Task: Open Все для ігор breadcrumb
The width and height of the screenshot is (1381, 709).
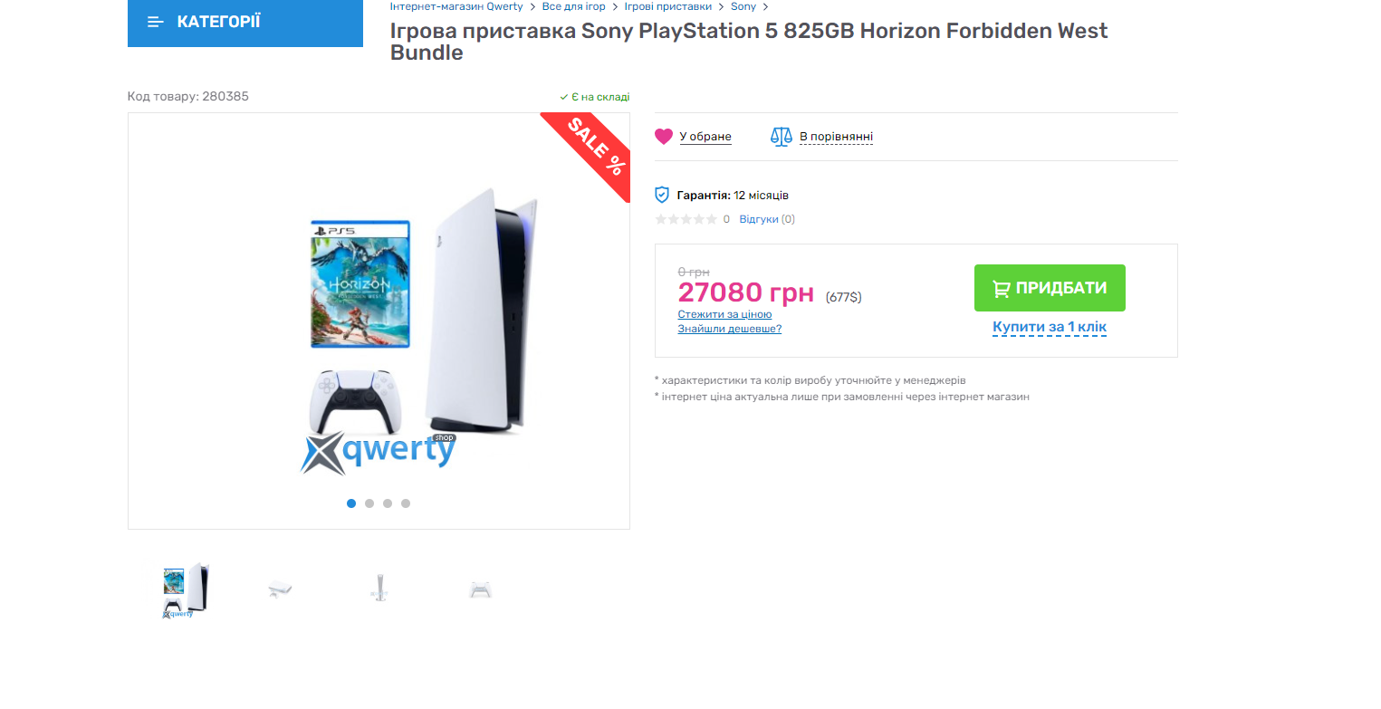Action: point(574,6)
